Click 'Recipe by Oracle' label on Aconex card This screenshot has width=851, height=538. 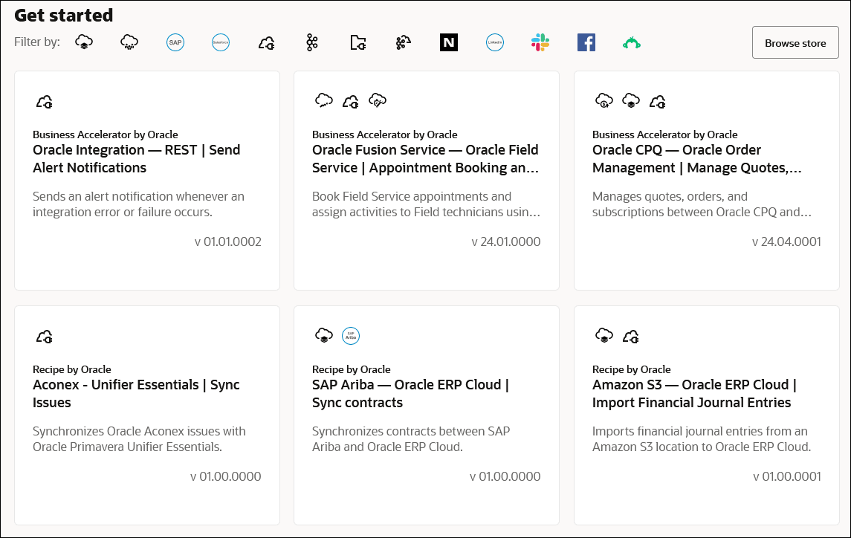pyautogui.click(x=71, y=370)
